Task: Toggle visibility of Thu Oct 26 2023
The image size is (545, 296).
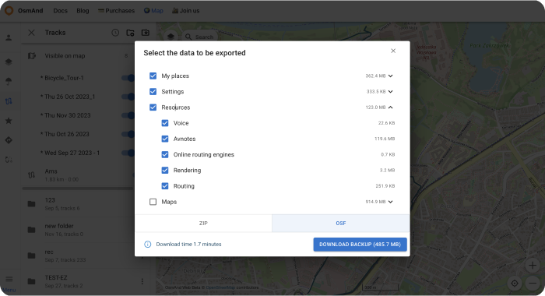Action: pos(128,134)
